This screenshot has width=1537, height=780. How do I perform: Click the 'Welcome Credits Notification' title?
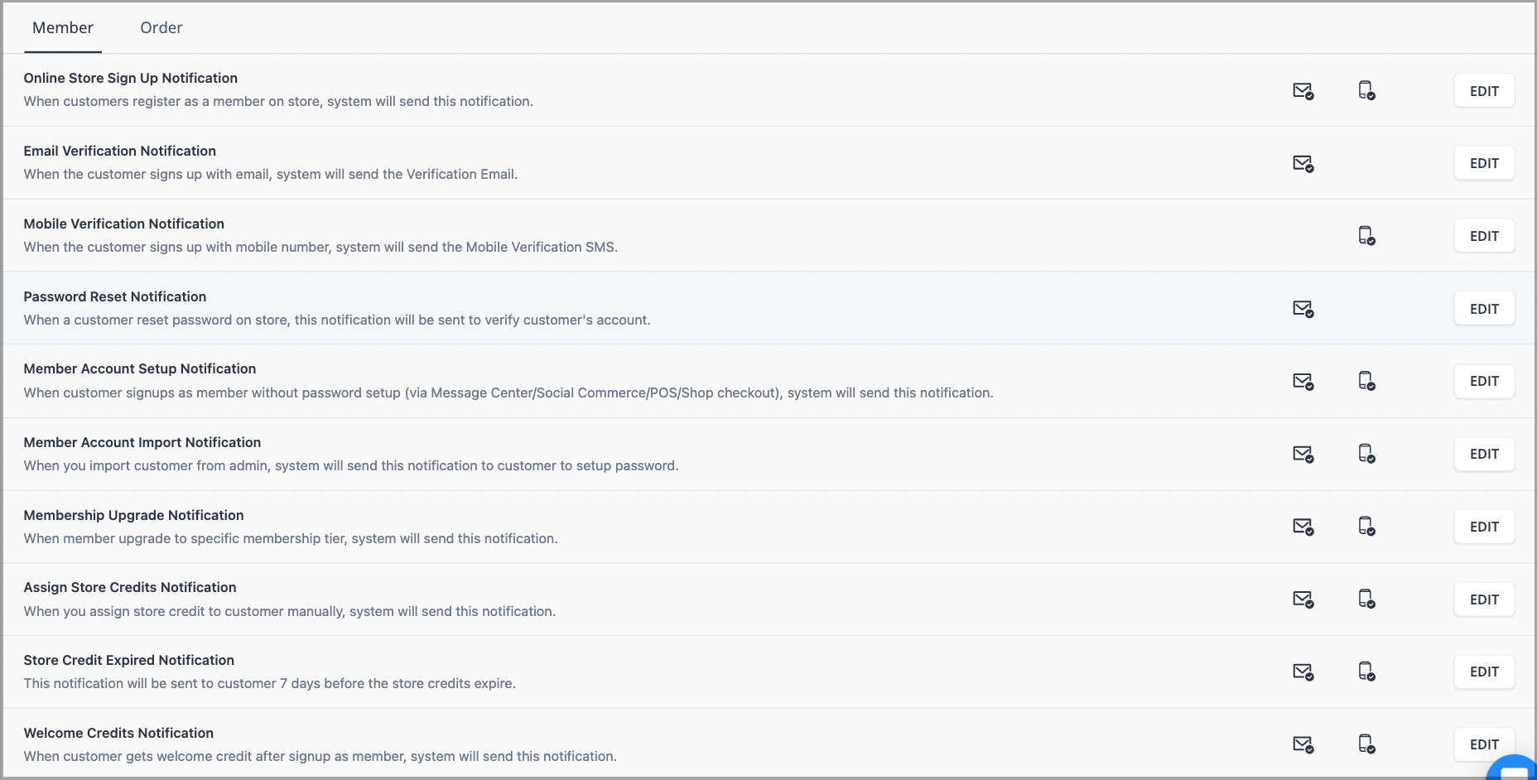pos(118,733)
